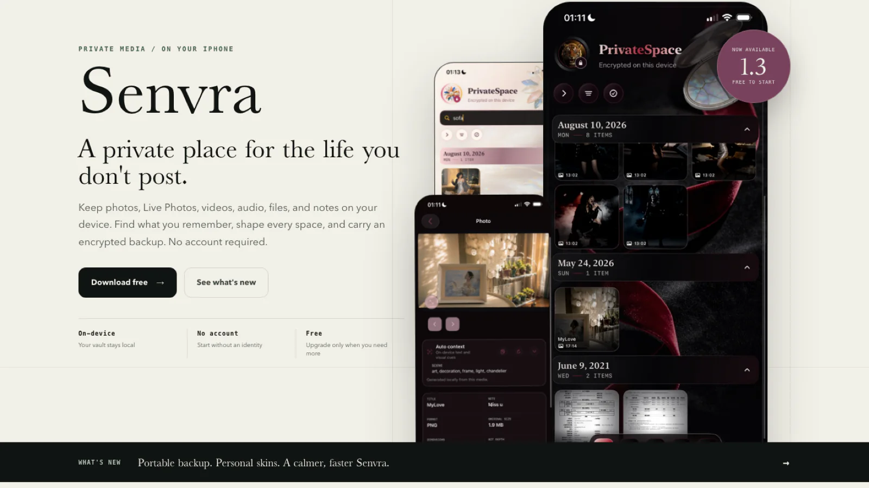Screen dimensions: 869x488
Task: Tap the Wi-Fi icon in the large phone status bar
Action: tap(727, 18)
